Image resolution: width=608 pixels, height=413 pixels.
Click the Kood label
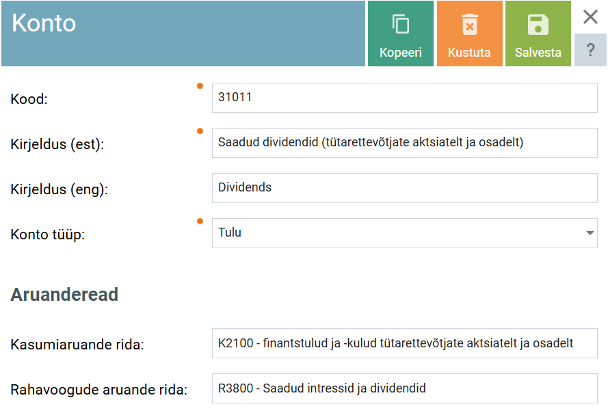[x=29, y=99]
